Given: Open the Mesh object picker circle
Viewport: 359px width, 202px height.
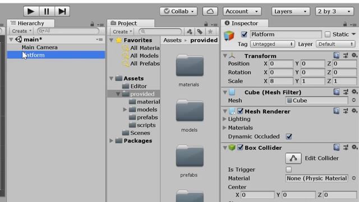Looking at the screenshot, I should pyautogui.click(x=354, y=100).
